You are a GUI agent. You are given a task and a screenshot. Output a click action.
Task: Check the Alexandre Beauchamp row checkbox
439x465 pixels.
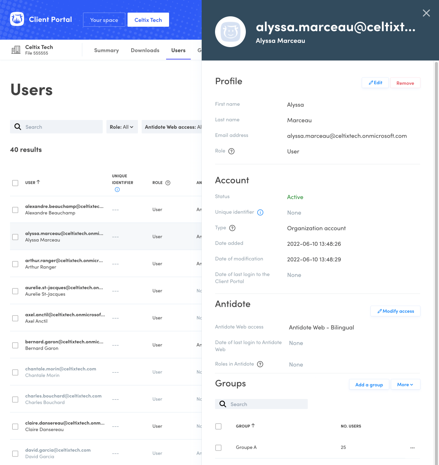tap(15, 210)
